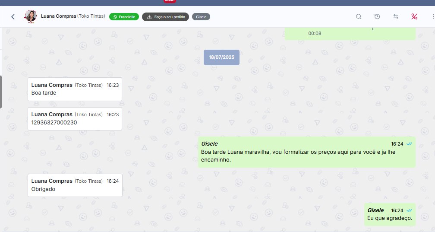Click the 'Boa tarde' message from Luana
435x232 pixels.
(x=75, y=89)
